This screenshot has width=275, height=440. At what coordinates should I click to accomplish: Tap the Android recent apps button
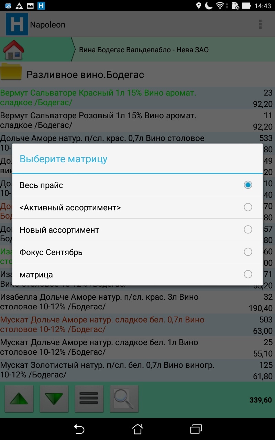[x=196, y=429]
